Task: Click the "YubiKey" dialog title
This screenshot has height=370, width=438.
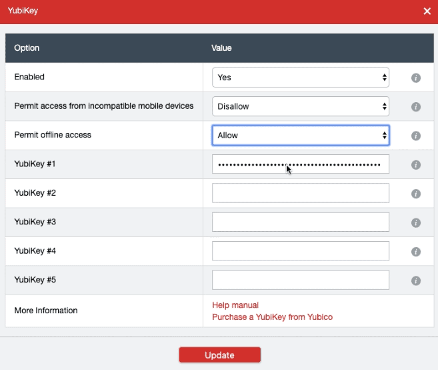Action: (x=23, y=11)
